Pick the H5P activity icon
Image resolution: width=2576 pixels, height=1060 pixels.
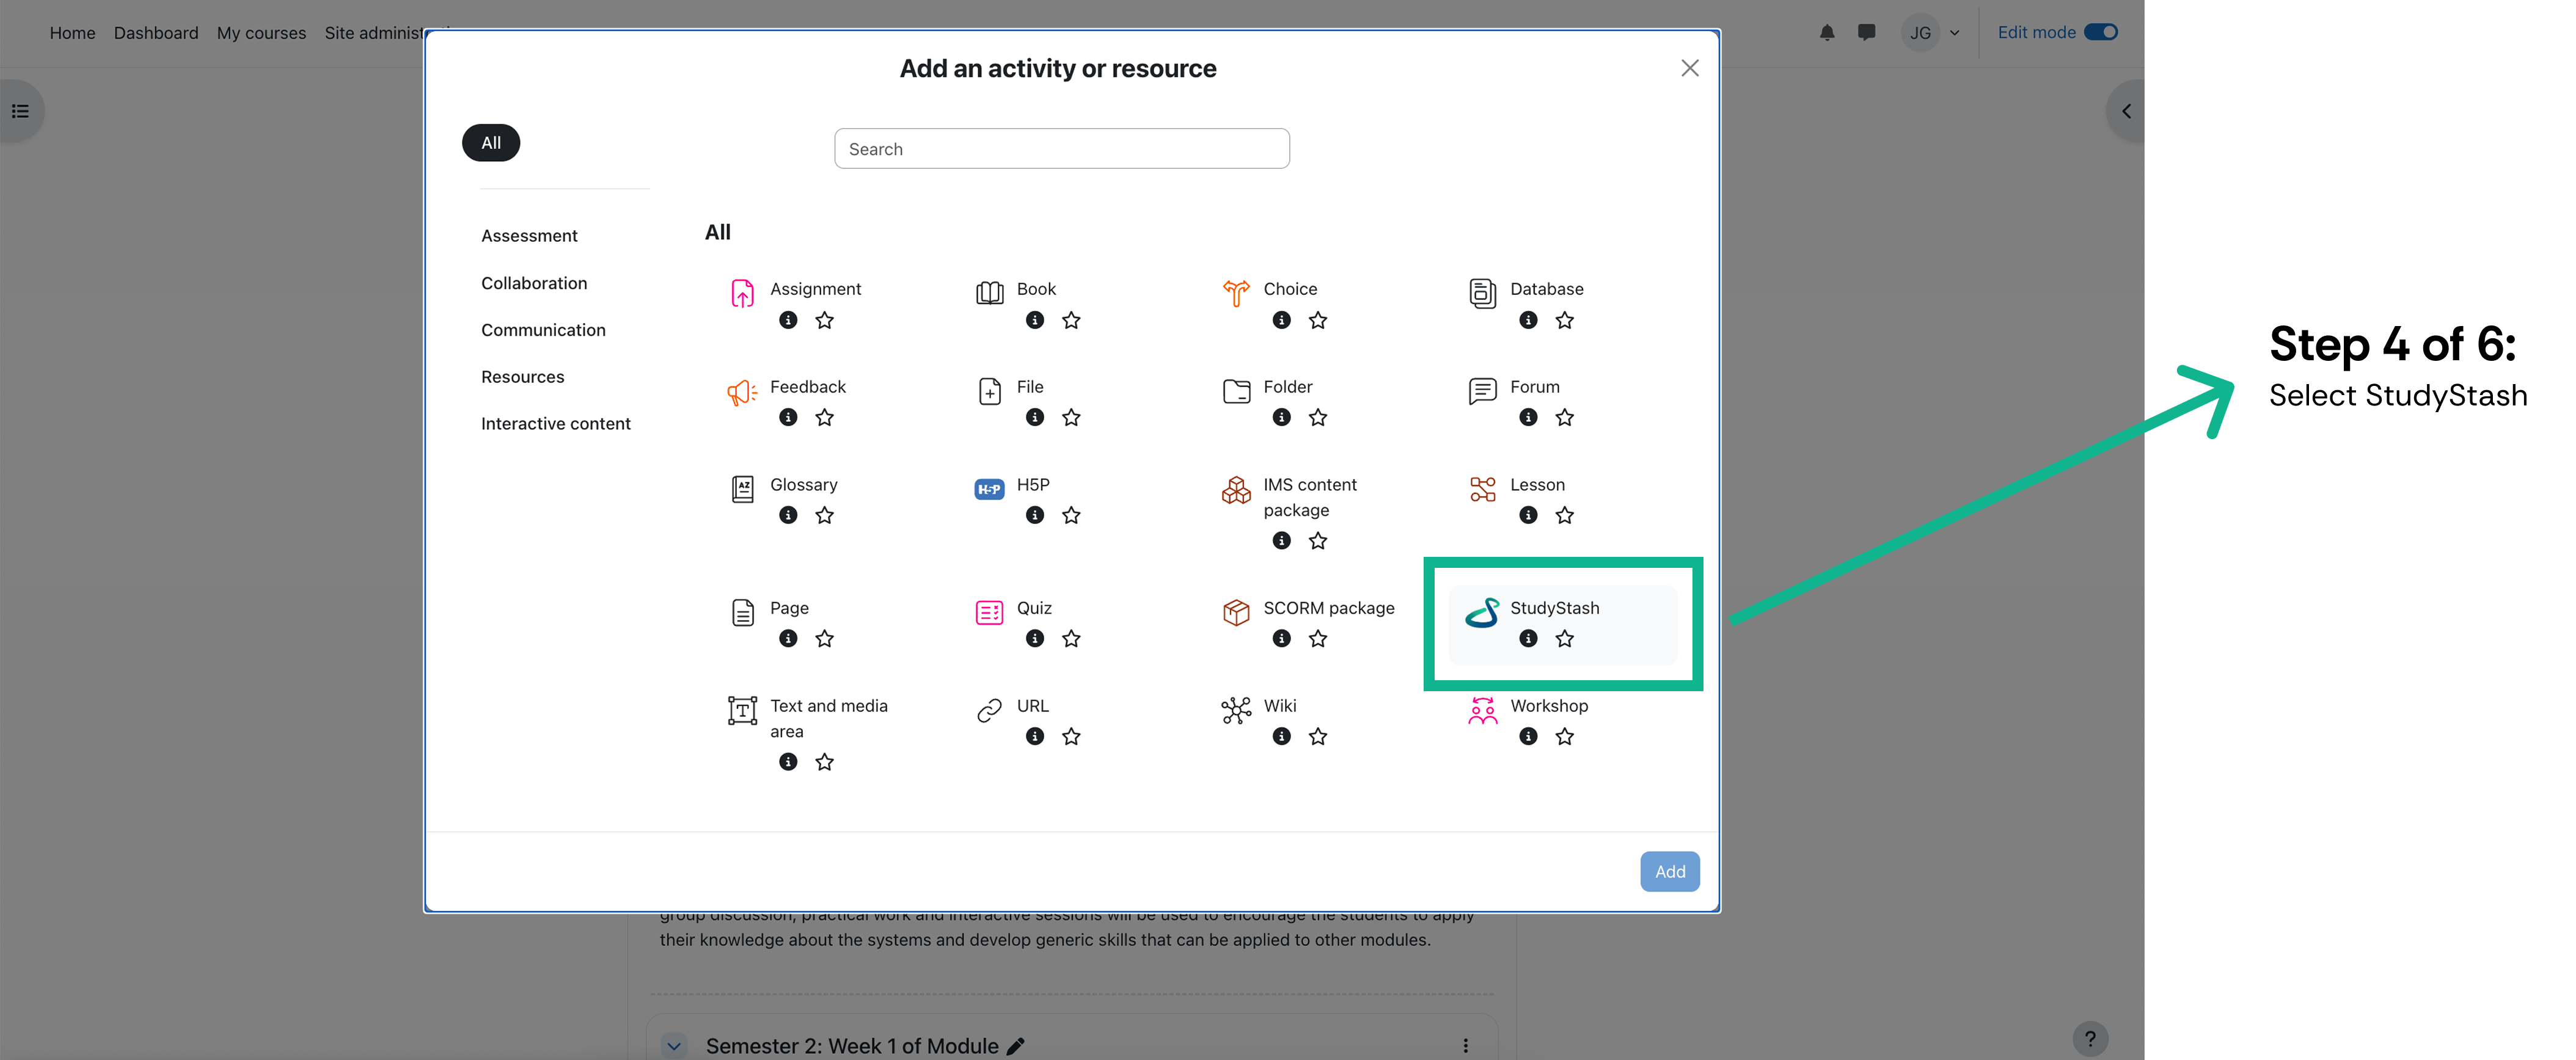pyautogui.click(x=989, y=488)
